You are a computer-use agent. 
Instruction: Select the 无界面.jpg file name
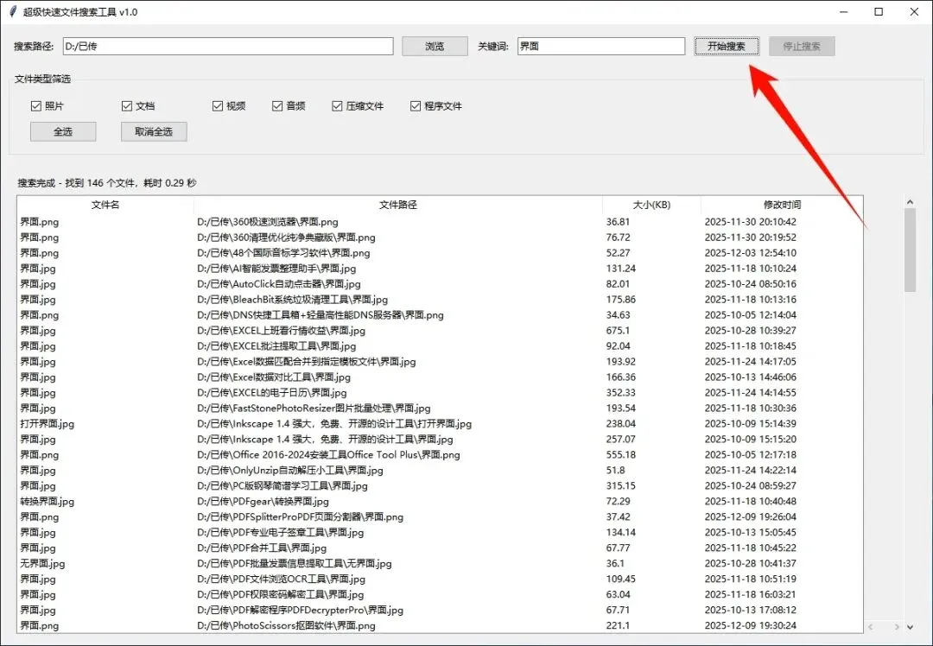tap(42, 563)
